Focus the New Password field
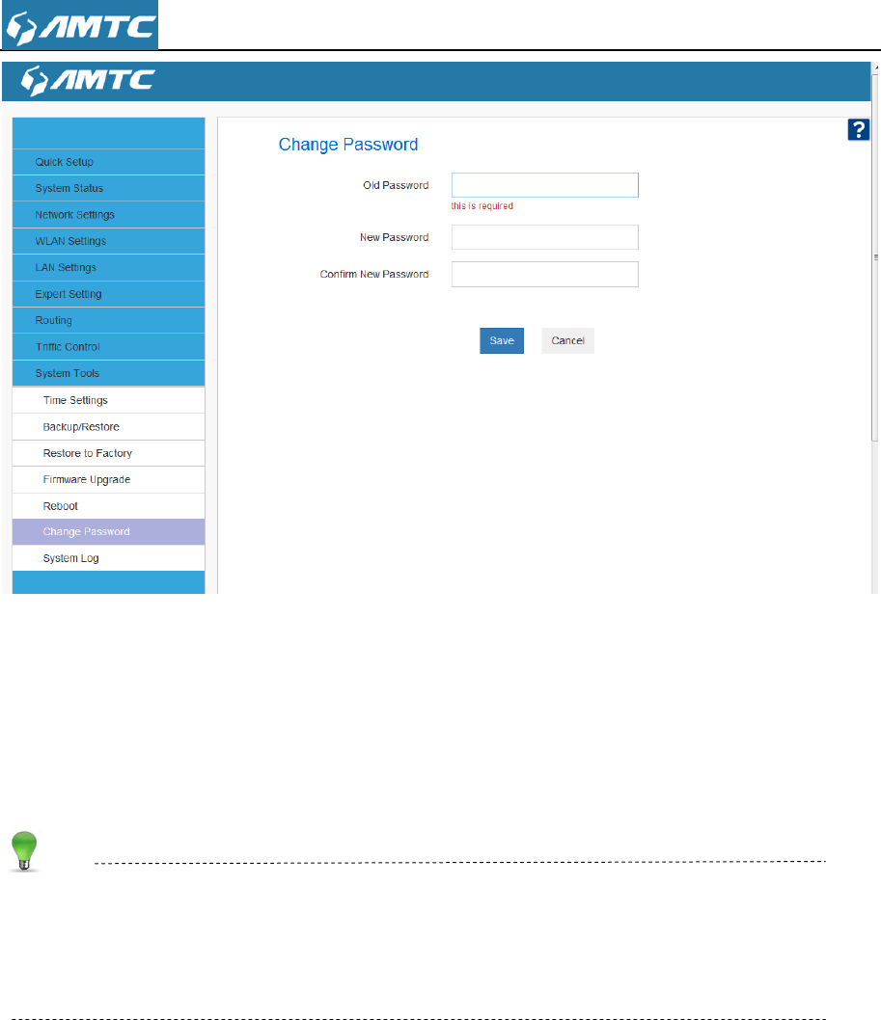 click(x=545, y=237)
